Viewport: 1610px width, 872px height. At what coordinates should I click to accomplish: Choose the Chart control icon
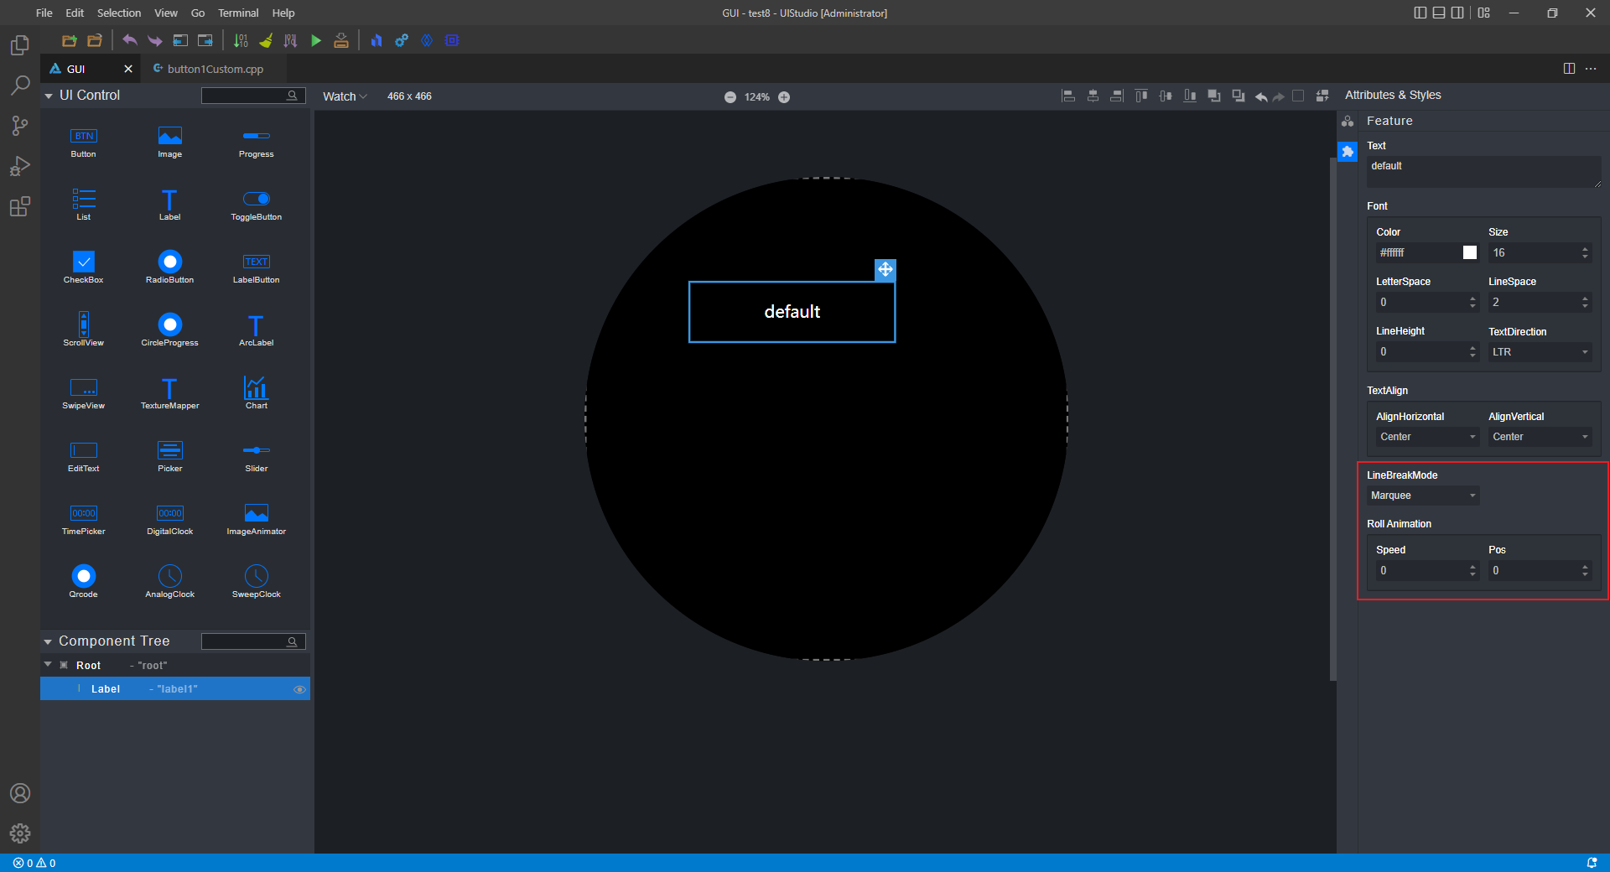click(x=256, y=387)
